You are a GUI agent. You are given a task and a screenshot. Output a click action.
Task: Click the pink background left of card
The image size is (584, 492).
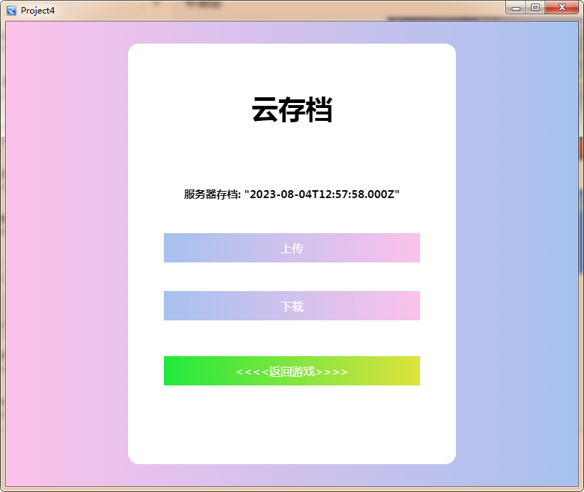(67, 253)
